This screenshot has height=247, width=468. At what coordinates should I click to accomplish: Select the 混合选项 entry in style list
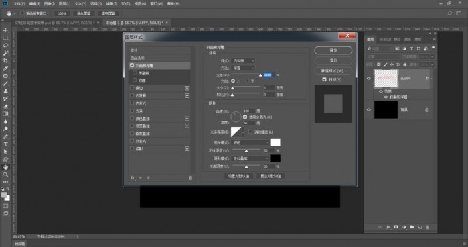tap(159, 58)
